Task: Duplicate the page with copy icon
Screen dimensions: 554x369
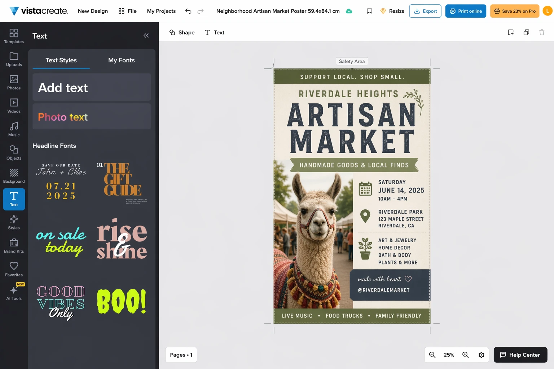Action: point(526,32)
